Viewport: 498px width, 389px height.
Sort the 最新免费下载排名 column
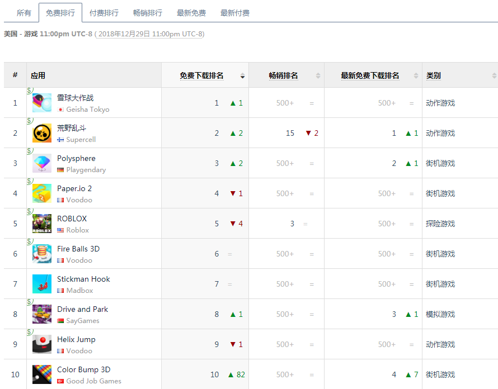tap(416, 76)
